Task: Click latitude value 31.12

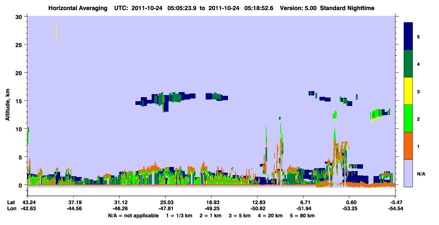Action: 119,202
